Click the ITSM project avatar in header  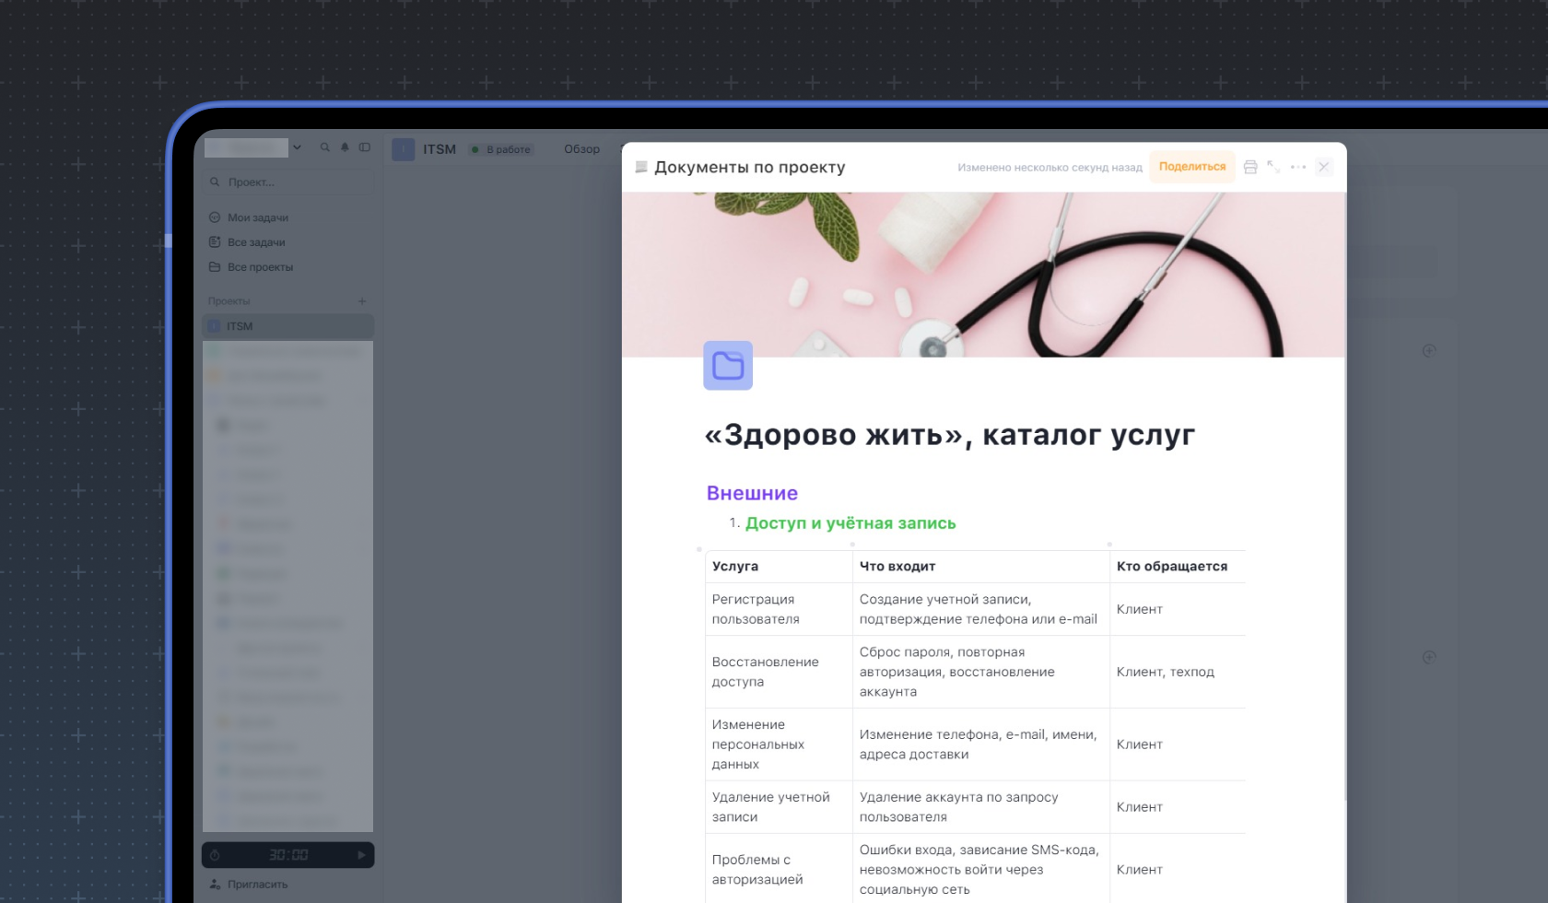coord(404,149)
